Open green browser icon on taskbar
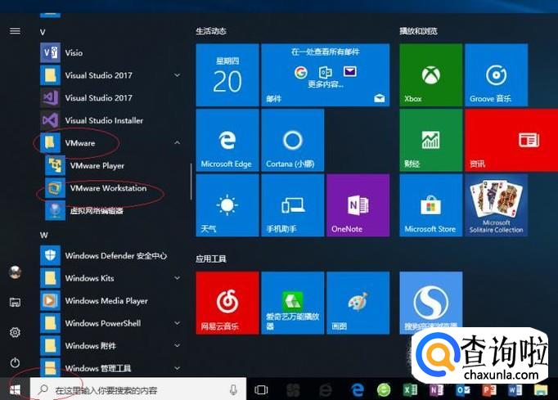 (x=384, y=390)
